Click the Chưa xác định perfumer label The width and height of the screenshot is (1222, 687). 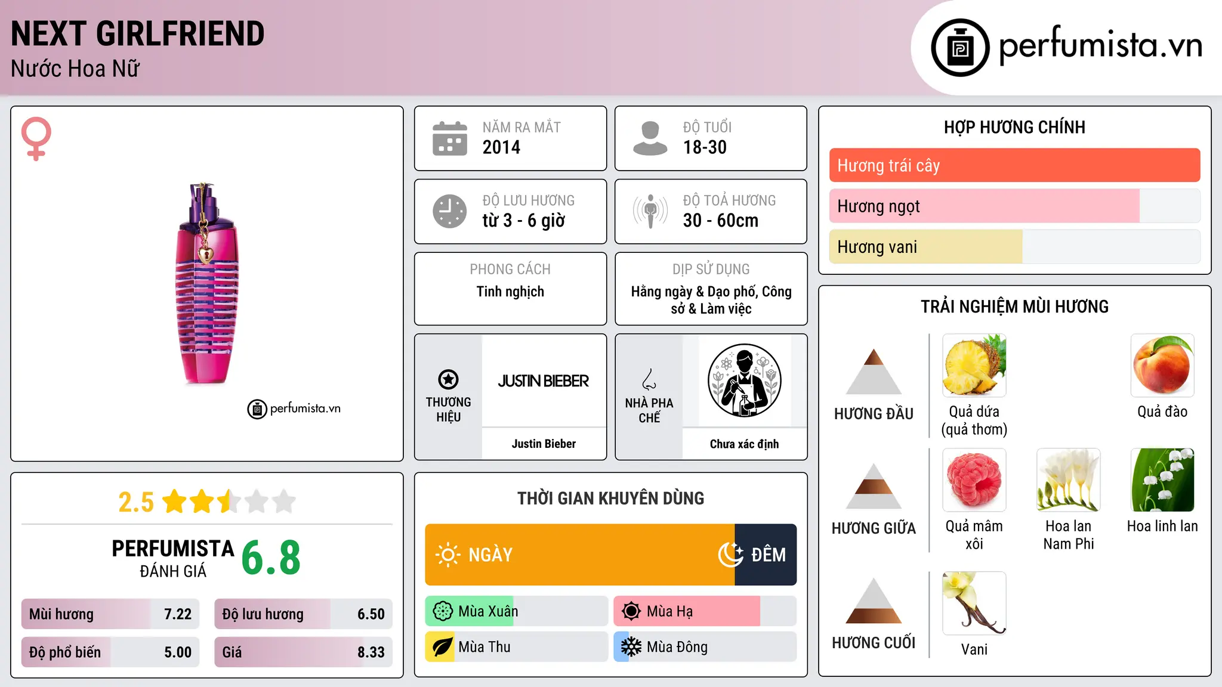pyautogui.click(x=744, y=444)
